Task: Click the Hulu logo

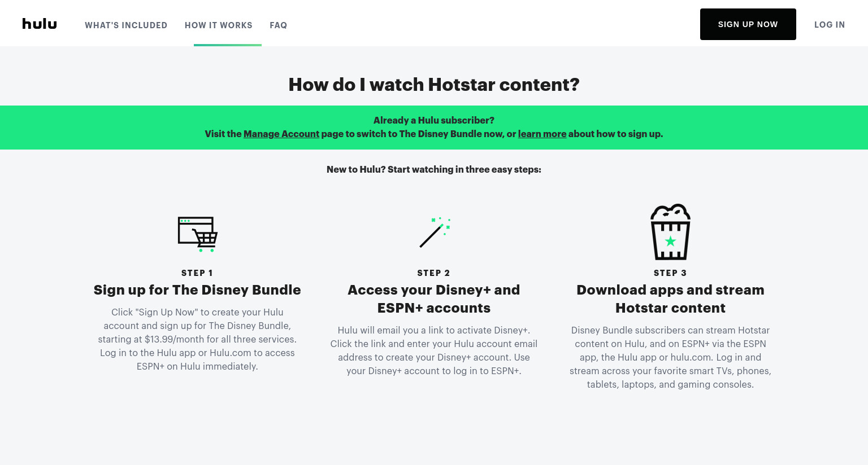Action: click(x=40, y=24)
